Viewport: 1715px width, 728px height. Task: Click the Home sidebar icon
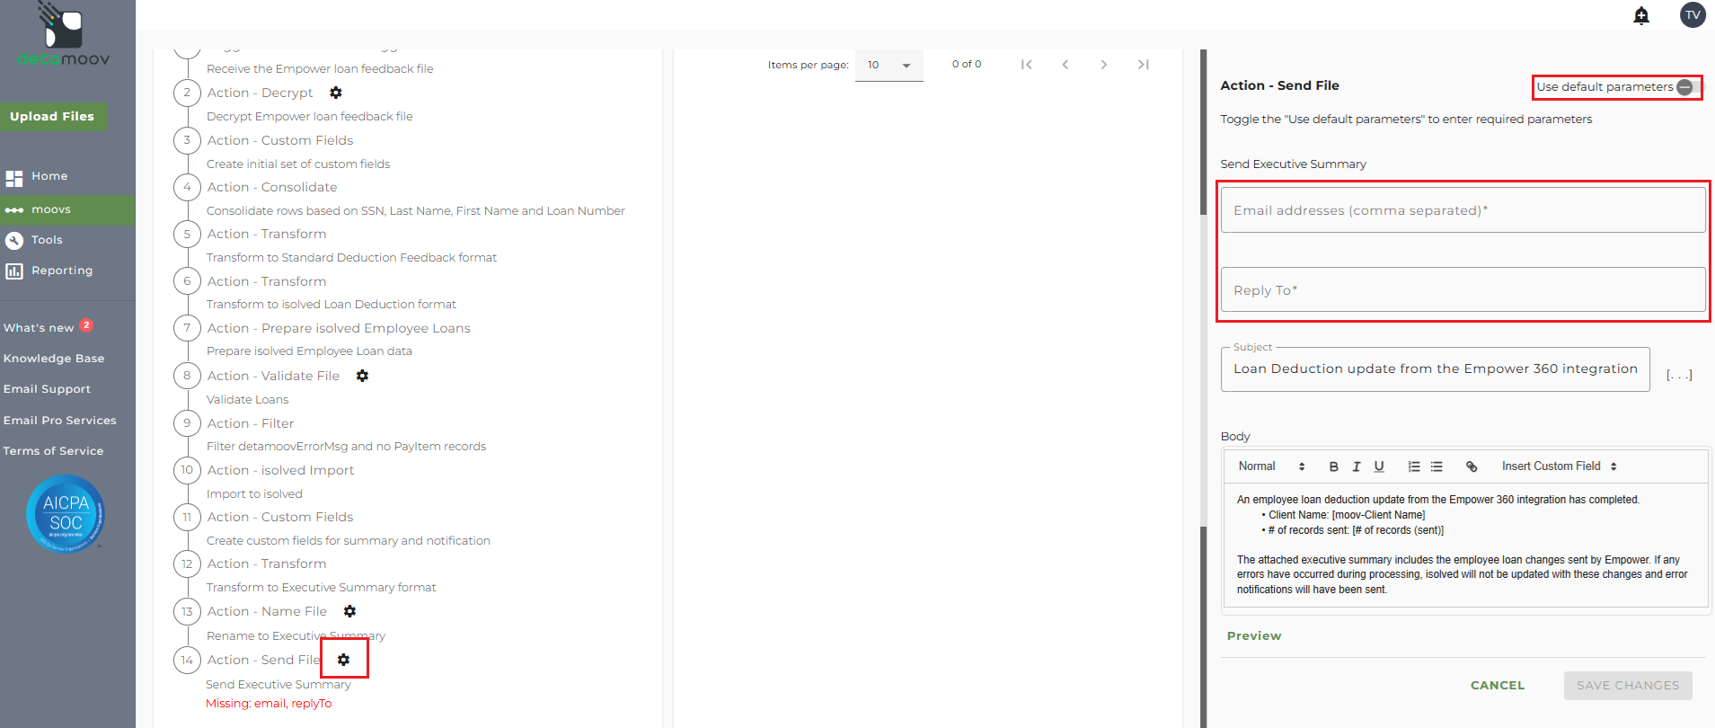coord(14,178)
